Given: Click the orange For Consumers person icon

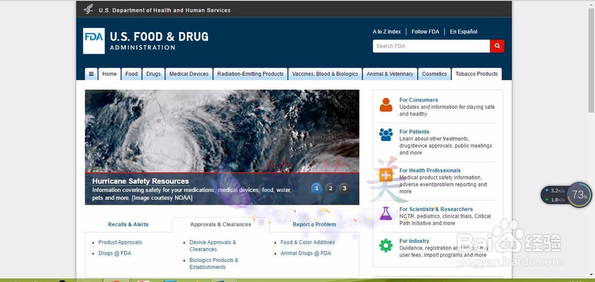Looking at the screenshot, I should [386, 105].
